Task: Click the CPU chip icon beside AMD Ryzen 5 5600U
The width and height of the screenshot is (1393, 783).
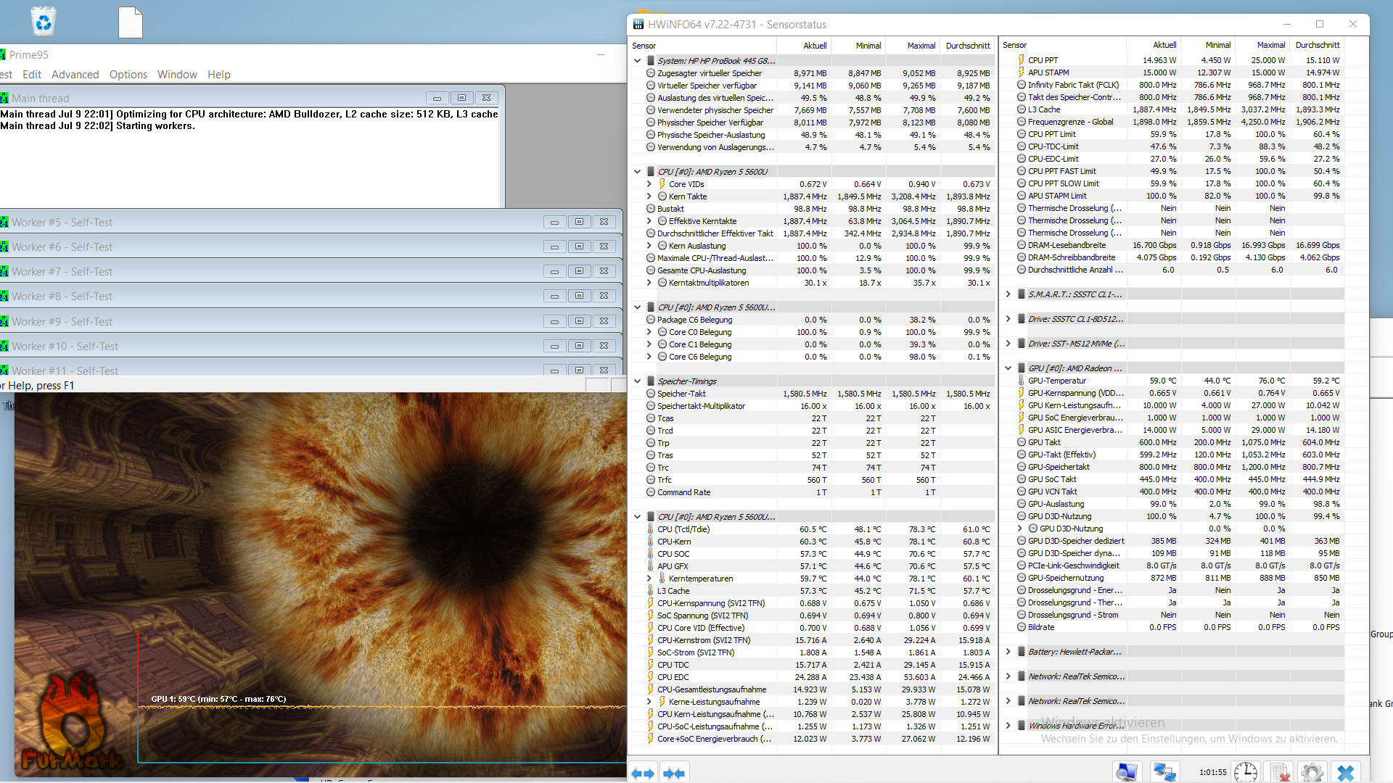Action: (x=651, y=172)
